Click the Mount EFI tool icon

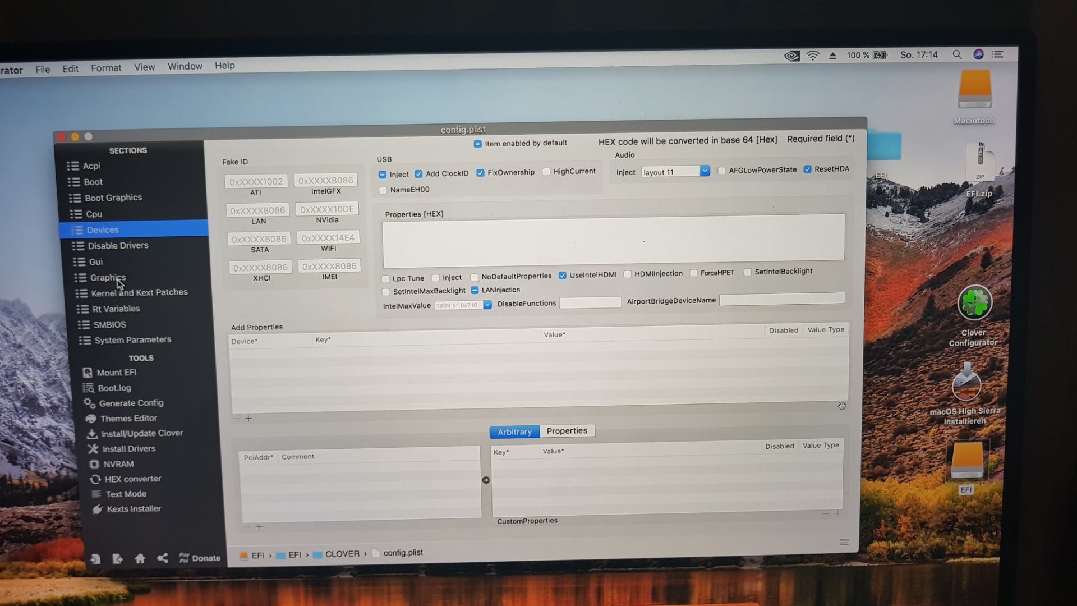click(88, 373)
